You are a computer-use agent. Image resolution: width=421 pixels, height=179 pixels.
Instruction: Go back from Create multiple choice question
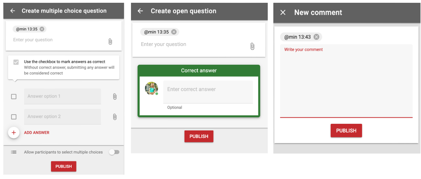point(13,11)
